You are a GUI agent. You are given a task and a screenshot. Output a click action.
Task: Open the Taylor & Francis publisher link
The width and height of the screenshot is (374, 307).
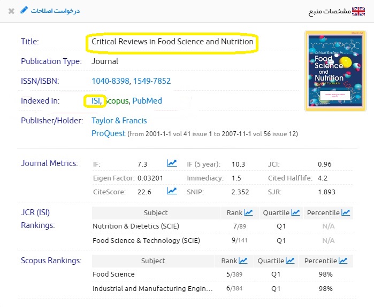click(119, 121)
